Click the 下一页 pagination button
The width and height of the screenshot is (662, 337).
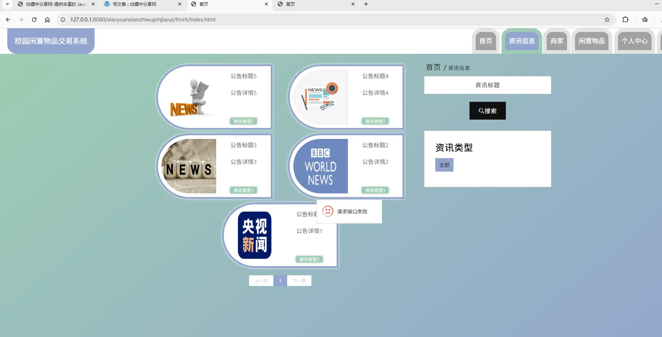coord(299,280)
